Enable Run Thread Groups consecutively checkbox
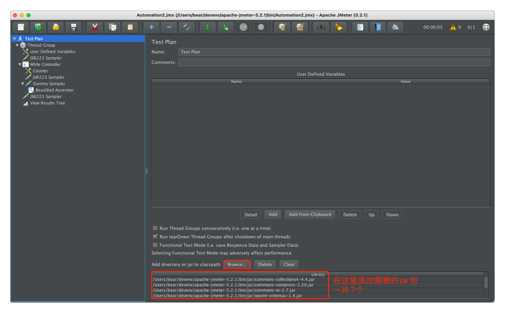505x313 pixels. (x=155, y=228)
